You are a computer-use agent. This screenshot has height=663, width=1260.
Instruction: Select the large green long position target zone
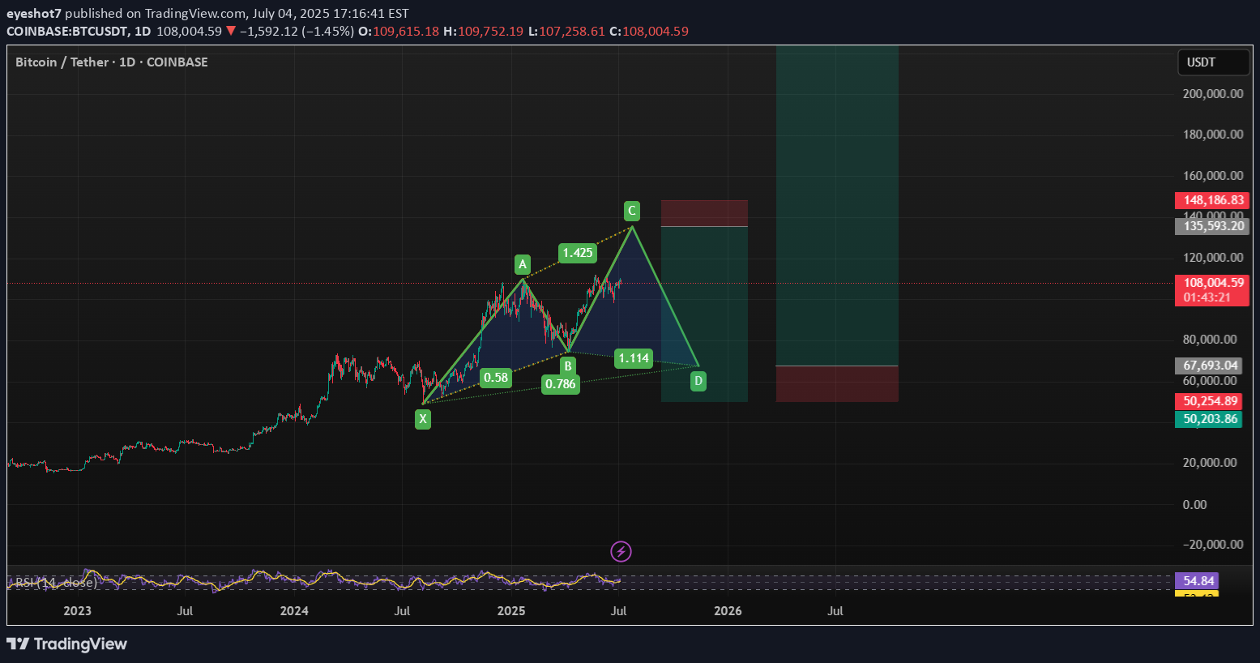pos(837,203)
